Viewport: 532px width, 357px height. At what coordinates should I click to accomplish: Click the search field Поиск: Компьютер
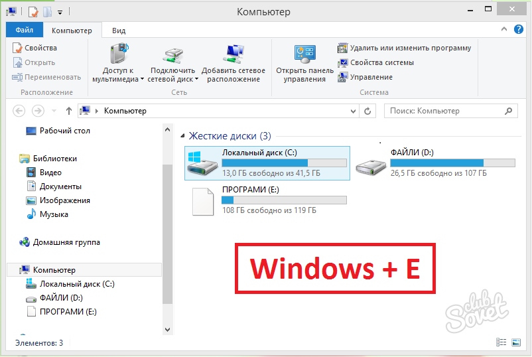point(444,111)
